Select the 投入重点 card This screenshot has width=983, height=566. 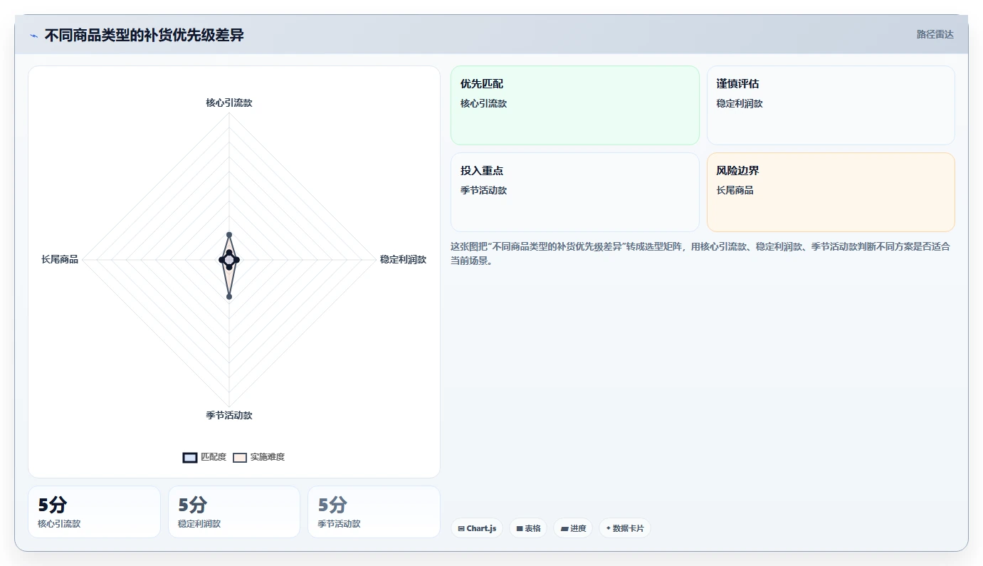click(x=575, y=192)
